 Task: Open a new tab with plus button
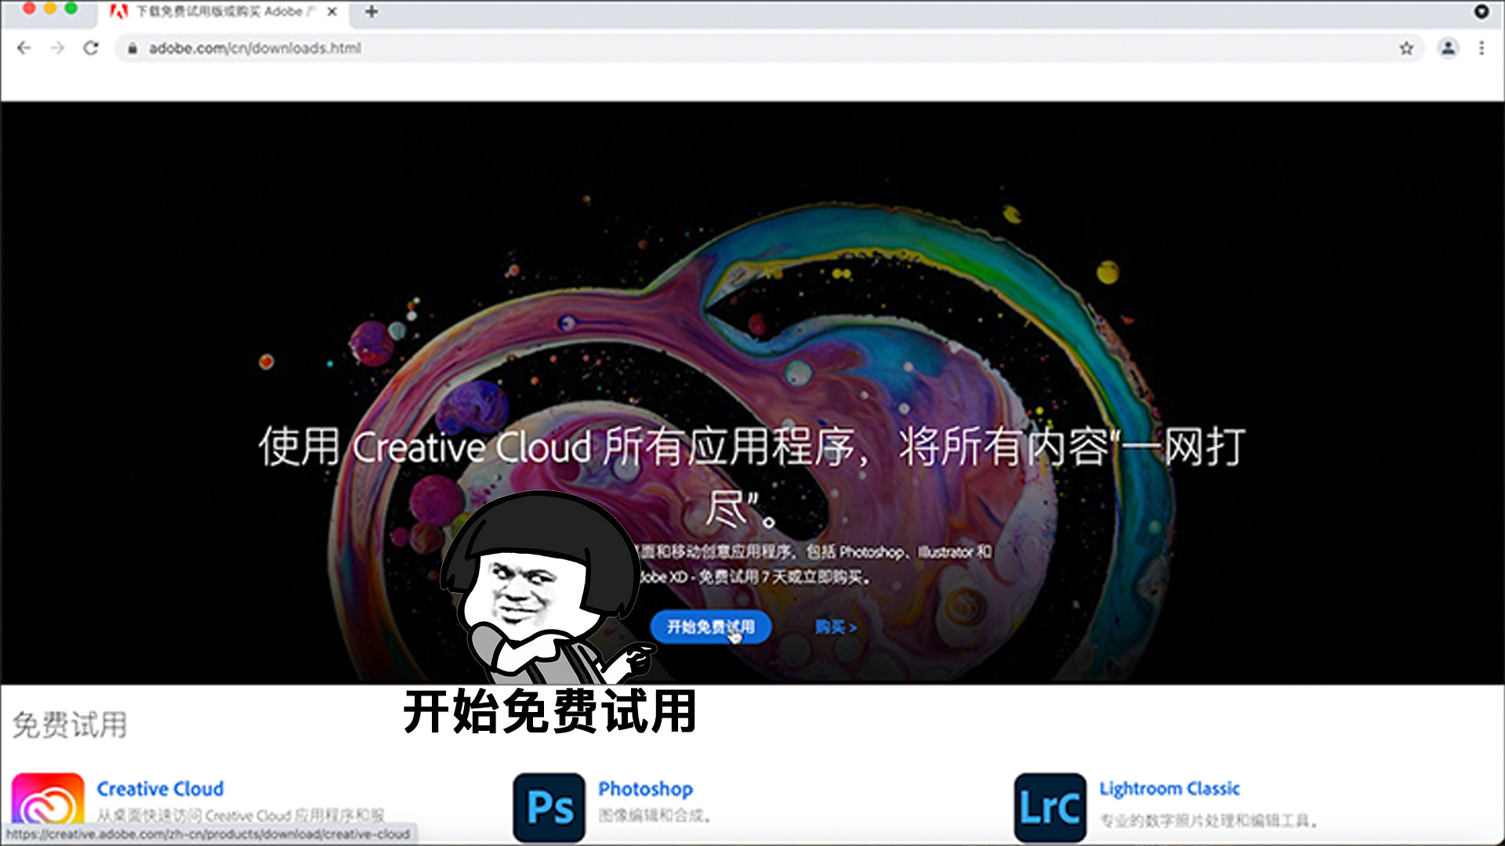372,12
